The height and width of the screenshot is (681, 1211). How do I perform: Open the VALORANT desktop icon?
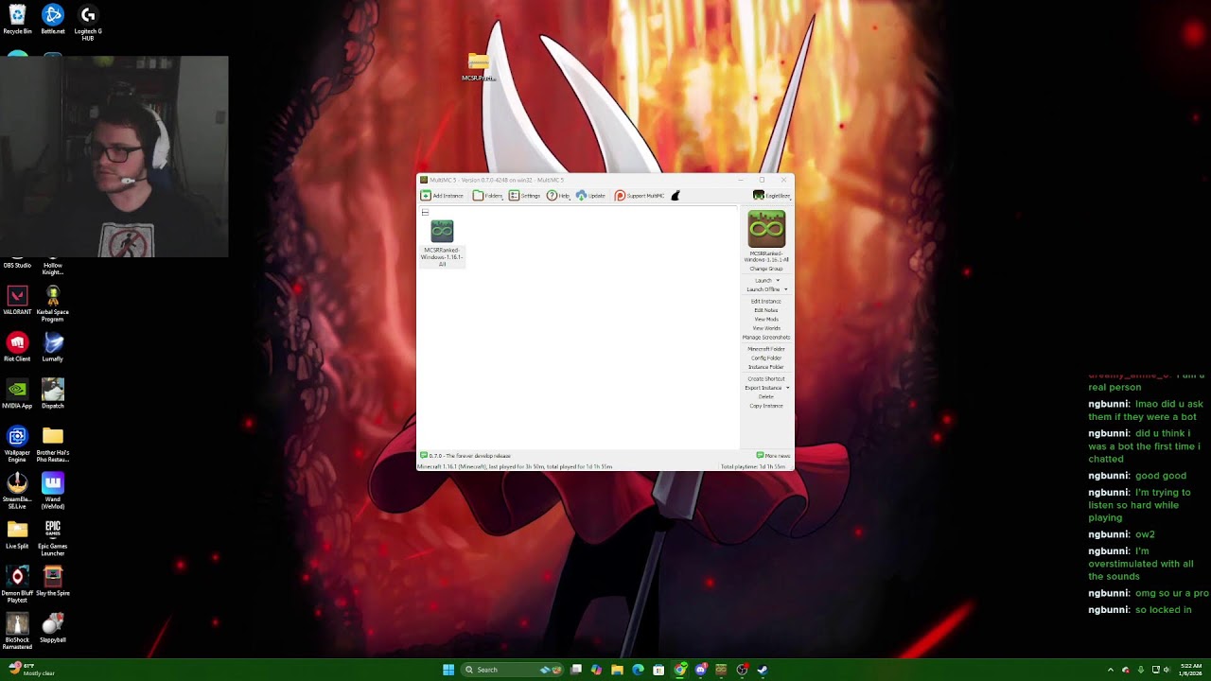(x=17, y=300)
